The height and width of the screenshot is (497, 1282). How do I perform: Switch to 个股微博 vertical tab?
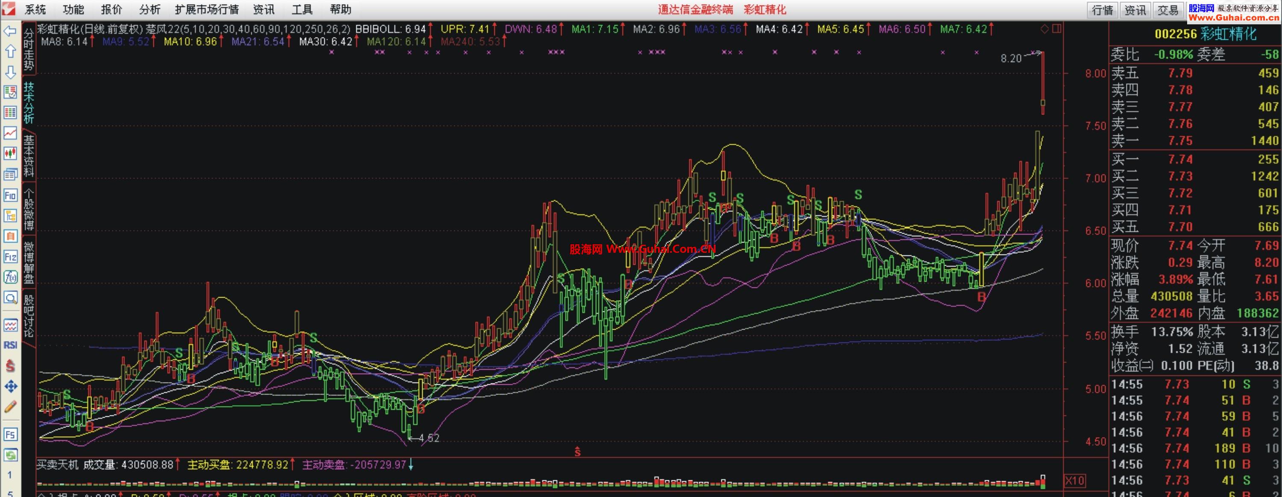[x=29, y=210]
